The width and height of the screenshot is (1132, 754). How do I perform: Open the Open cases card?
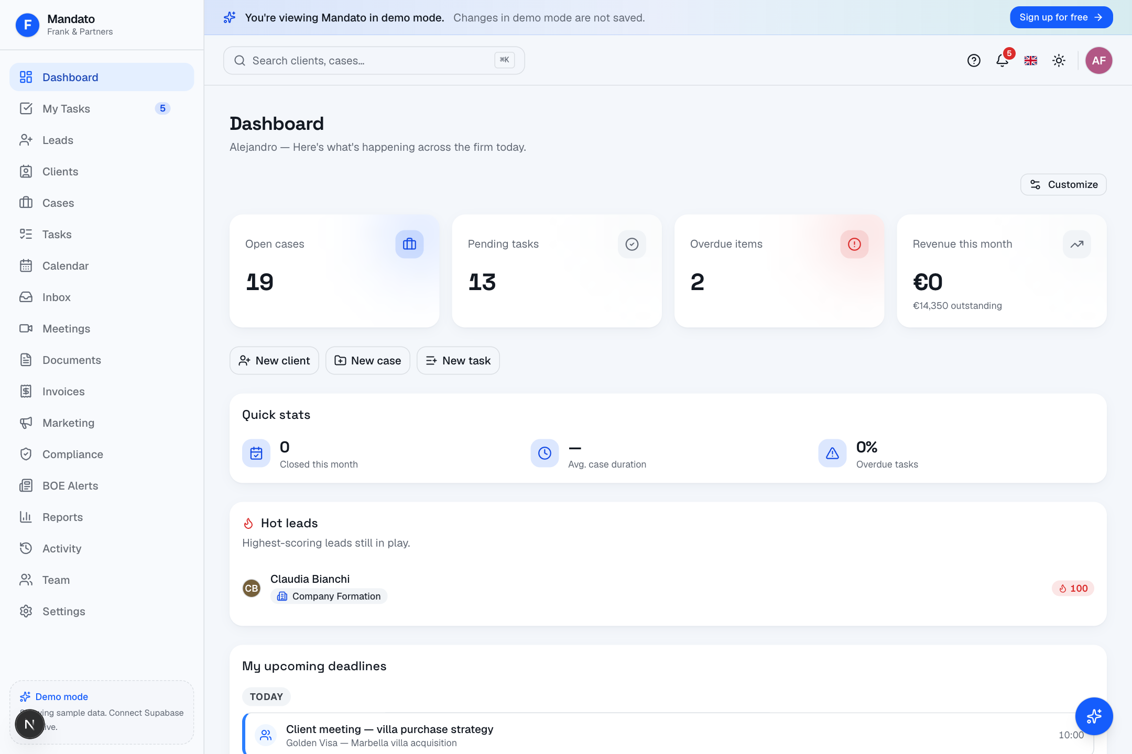click(334, 271)
